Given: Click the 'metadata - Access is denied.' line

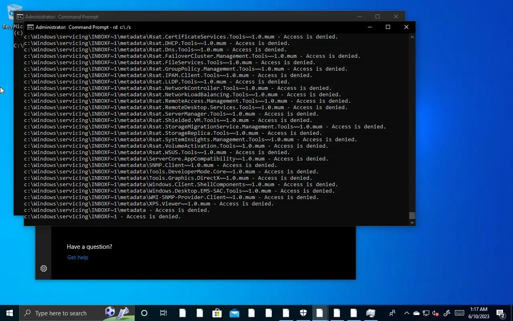Looking at the screenshot, I should 117,210.
